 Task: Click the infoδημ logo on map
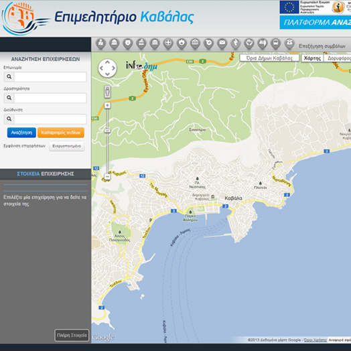coord(141,66)
